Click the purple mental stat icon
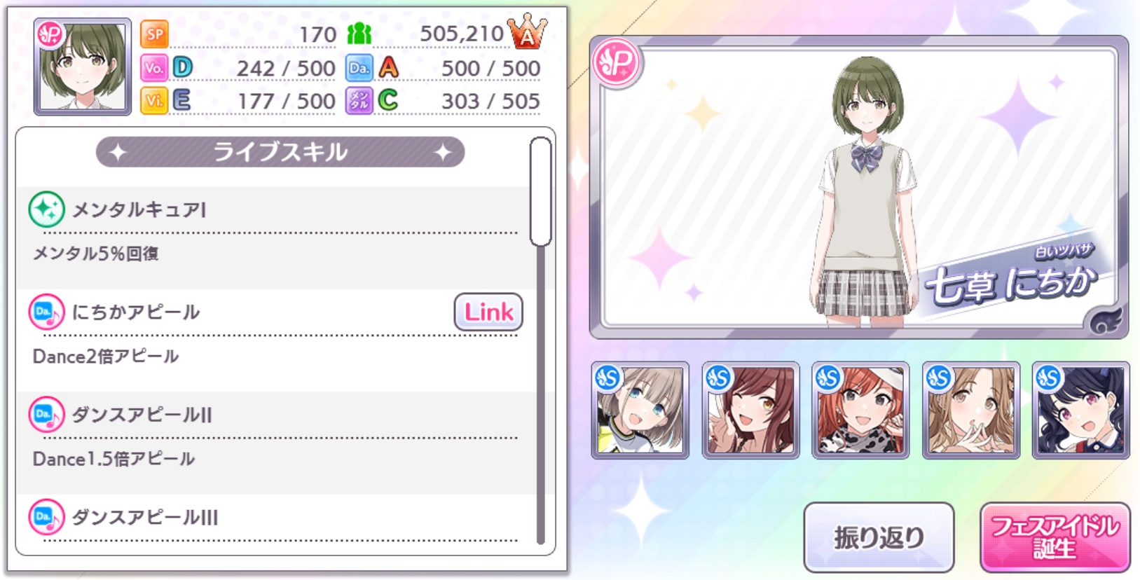 (359, 100)
